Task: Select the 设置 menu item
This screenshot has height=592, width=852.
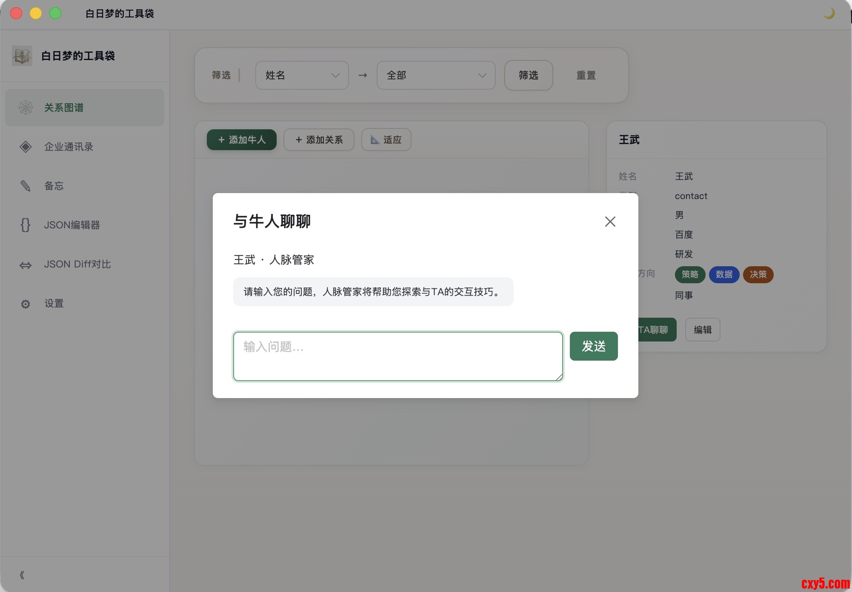Action: (54, 304)
